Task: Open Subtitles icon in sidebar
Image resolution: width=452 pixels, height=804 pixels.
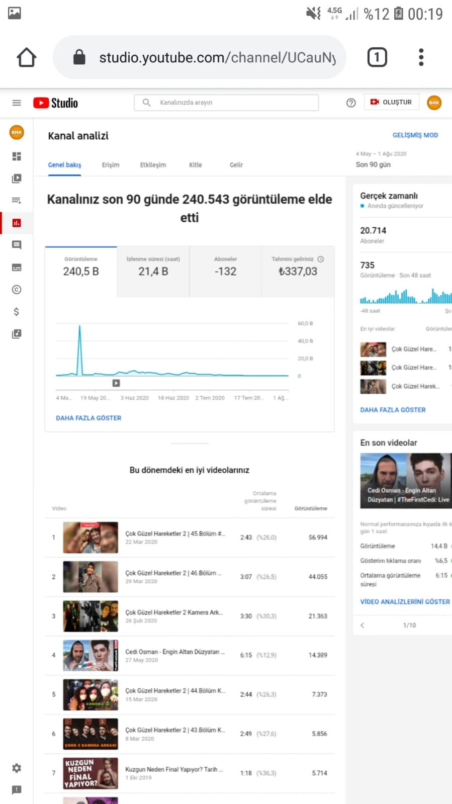Action: click(x=17, y=267)
